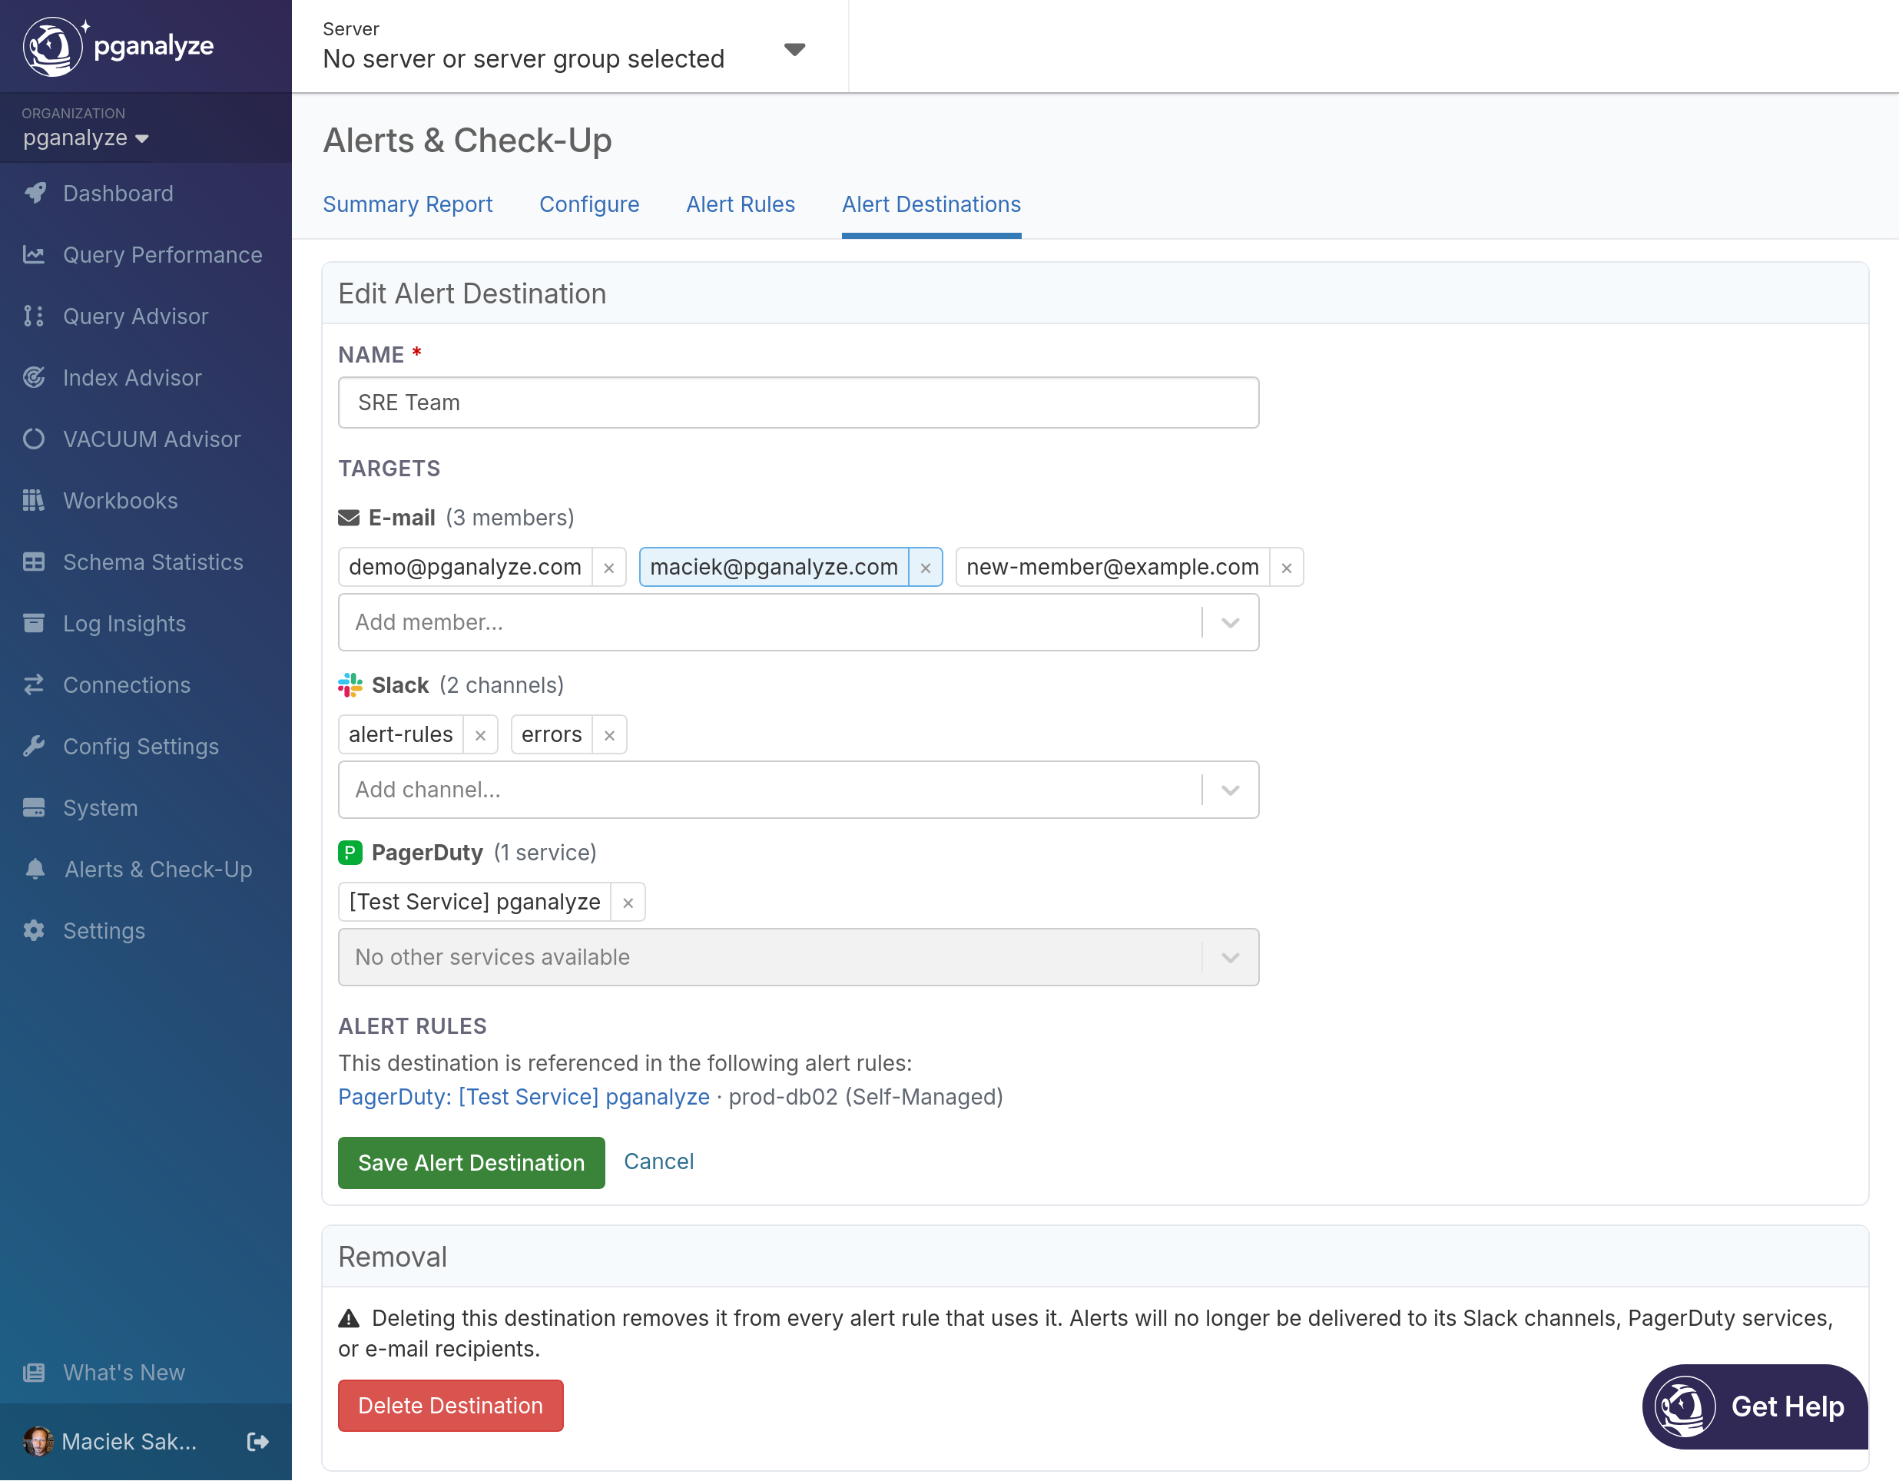Click the prod-db02 (Self-Managed) text
Viewport: 1899px width, 1481px height.
coord(866,1098)
